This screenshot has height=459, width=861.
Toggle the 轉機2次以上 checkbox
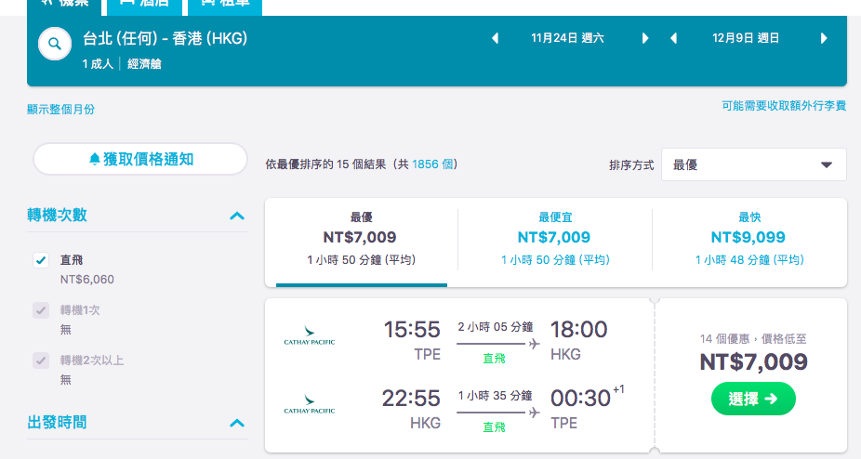point(41,361)
